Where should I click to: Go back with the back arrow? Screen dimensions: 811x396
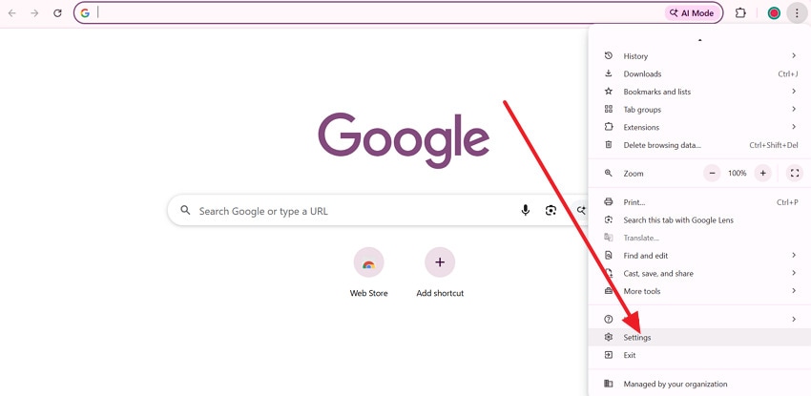(11, 13)
